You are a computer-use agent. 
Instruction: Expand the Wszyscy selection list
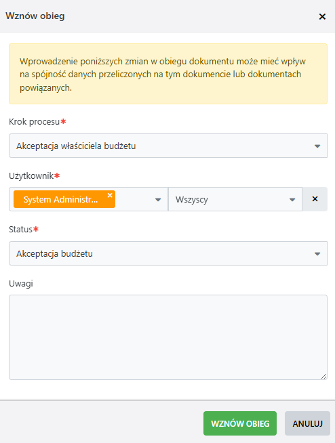point(235,199)
